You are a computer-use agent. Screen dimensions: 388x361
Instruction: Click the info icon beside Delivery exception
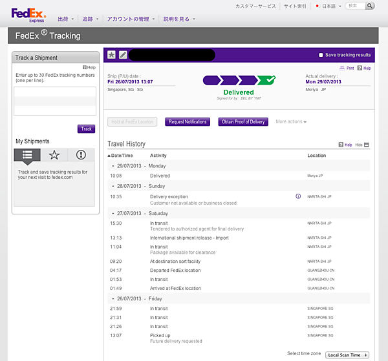(x=298, y=196)
